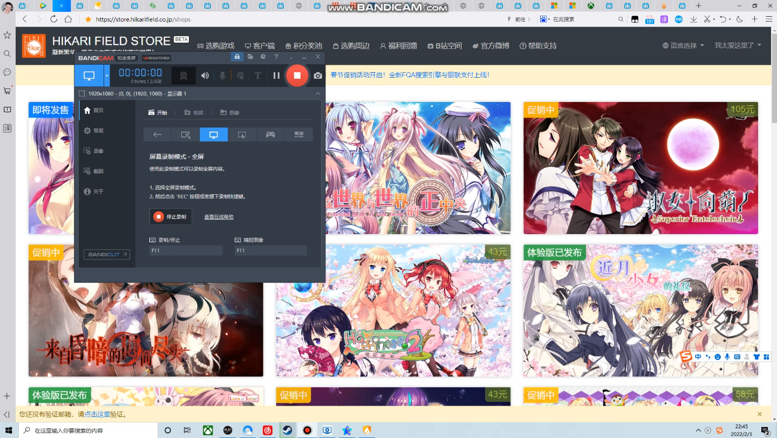This screenshot has height=438, width=777.
Task: Click the Hikari Field logo
Action: pyautogui.click(x=34, y=46)
